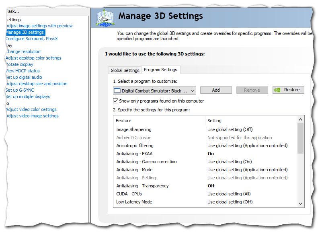Switch to the Global Settings tab
This screenshot has width=322, height=234.
(125, 70)
